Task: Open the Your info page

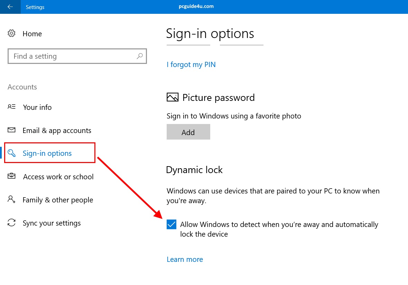Action: pos(37,107)
